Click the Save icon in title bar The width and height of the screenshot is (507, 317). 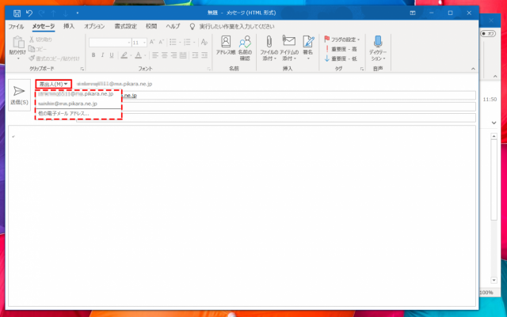(17, 13)
